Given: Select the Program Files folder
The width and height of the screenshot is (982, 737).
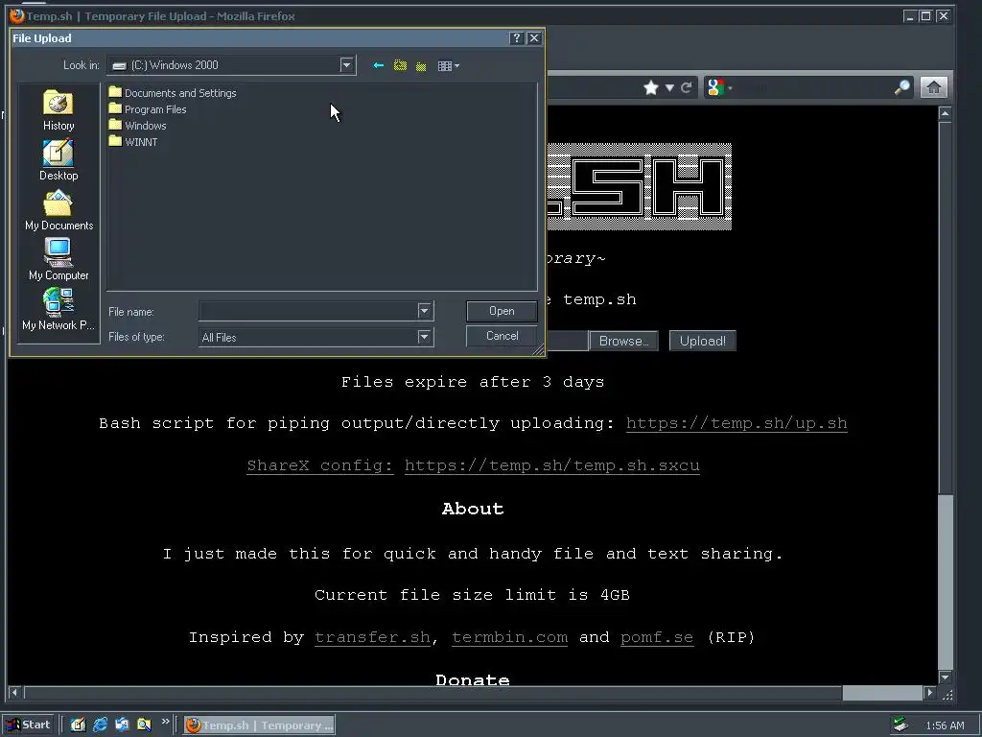Looking at the screenshot, I should point(148,109).
